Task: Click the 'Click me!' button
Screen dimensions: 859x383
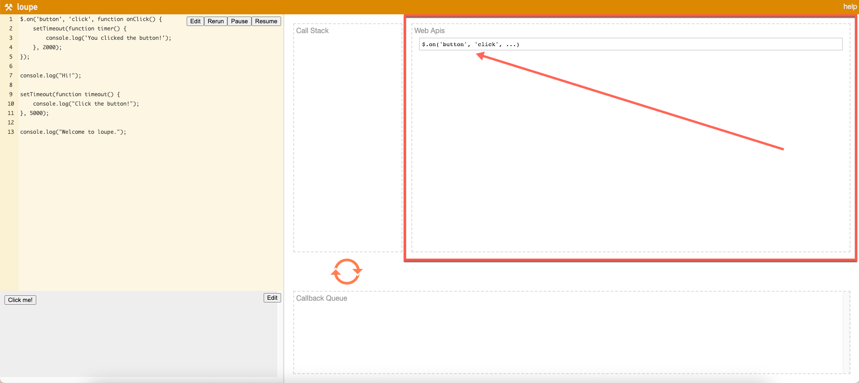Action: [20, 300]
